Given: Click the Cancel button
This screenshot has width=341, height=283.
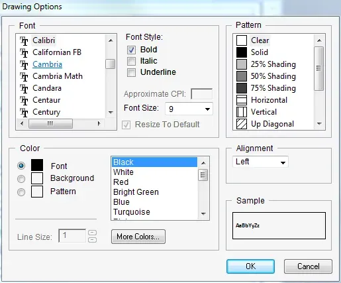Looking at the screenshot, I should [308, 266].
